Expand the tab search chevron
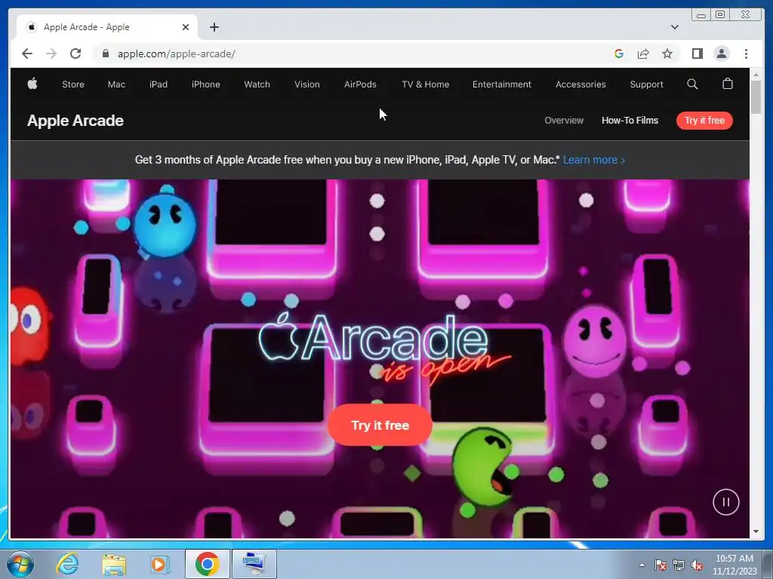The width and height of the screenshot is (773, 579). (675, 27)
